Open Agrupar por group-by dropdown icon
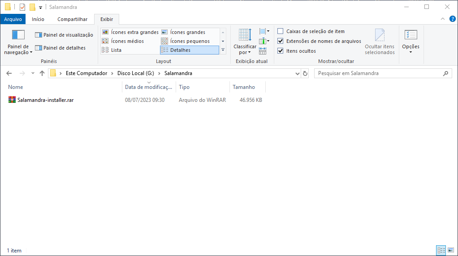Viewport: 458px width, 256px height. coord(264,31)
